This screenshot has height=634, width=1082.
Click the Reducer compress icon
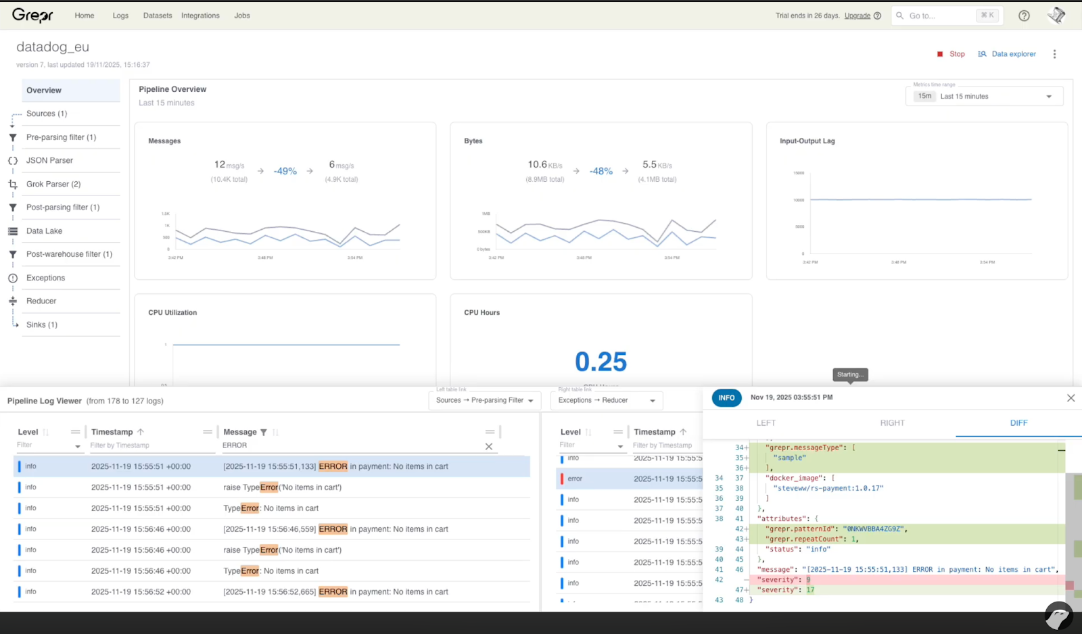(x=13, y=301)
